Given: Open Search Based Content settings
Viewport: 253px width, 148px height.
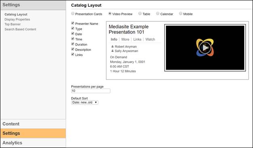Looking at the screenshot, I should (x=20, y=29).
